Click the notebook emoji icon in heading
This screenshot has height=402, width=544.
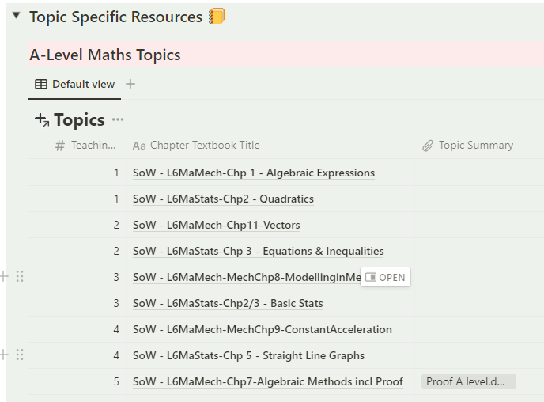(x=217, y=16)
